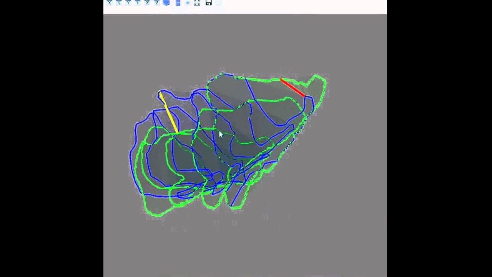Click the save disk icon
The image size is (492, 277).
click(208, 3)
